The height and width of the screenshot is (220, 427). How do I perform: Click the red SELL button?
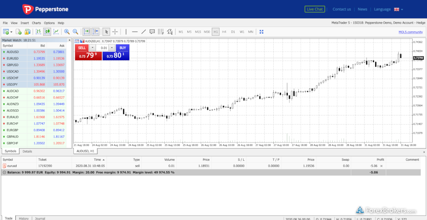point(82,48)
